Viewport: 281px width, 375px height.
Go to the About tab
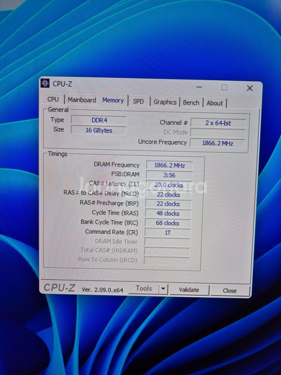[x=215, y=103]
